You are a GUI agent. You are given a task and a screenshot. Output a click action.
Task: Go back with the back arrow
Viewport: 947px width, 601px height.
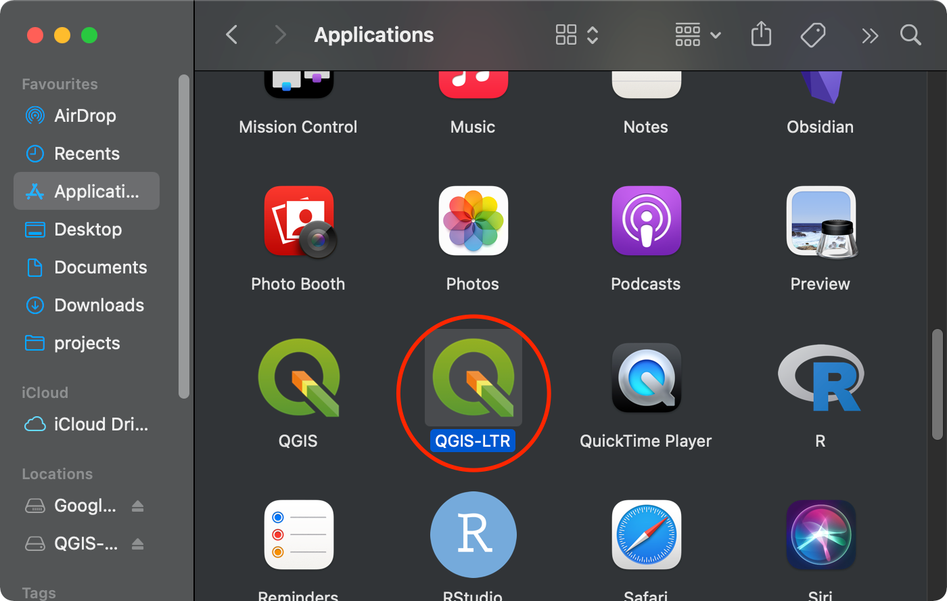232,35
